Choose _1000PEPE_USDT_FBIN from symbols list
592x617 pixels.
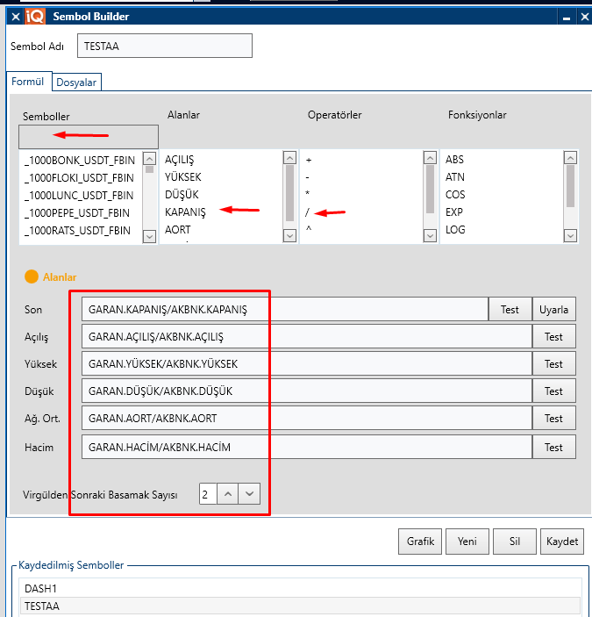click(x=77, y=212)
